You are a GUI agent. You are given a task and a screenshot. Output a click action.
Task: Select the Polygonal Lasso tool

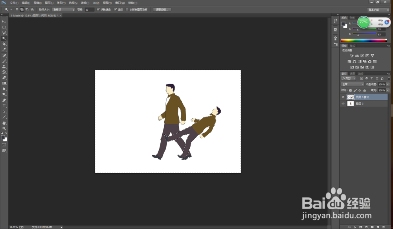4,33
